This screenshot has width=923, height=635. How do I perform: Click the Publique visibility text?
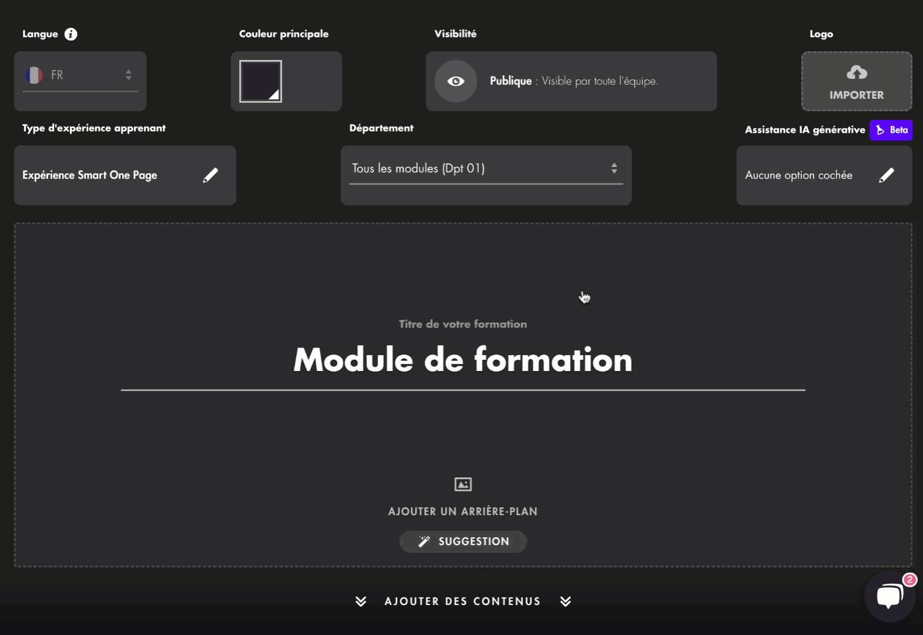(x=511, y=81)
